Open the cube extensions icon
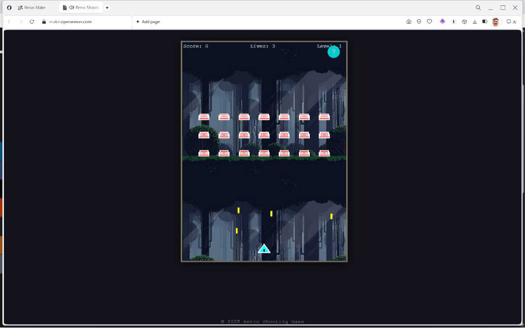 (464, 22)
